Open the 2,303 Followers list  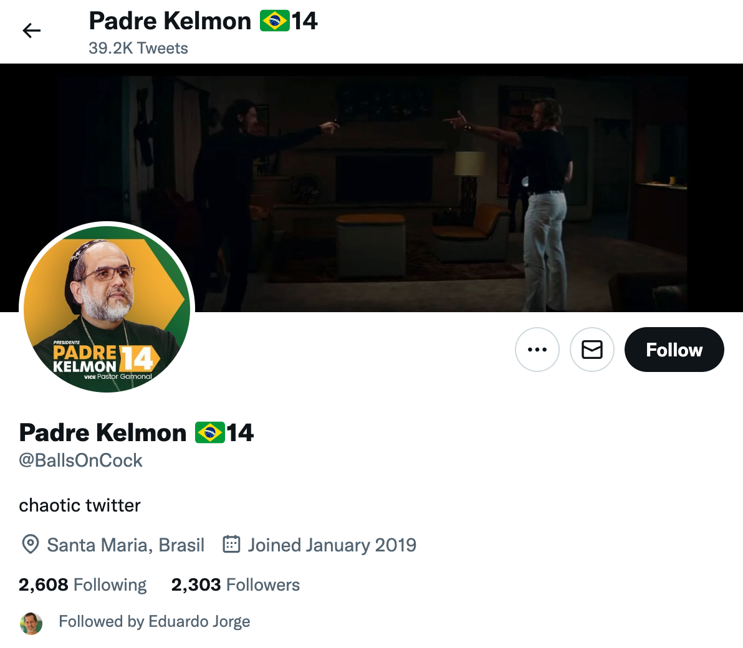236,584
